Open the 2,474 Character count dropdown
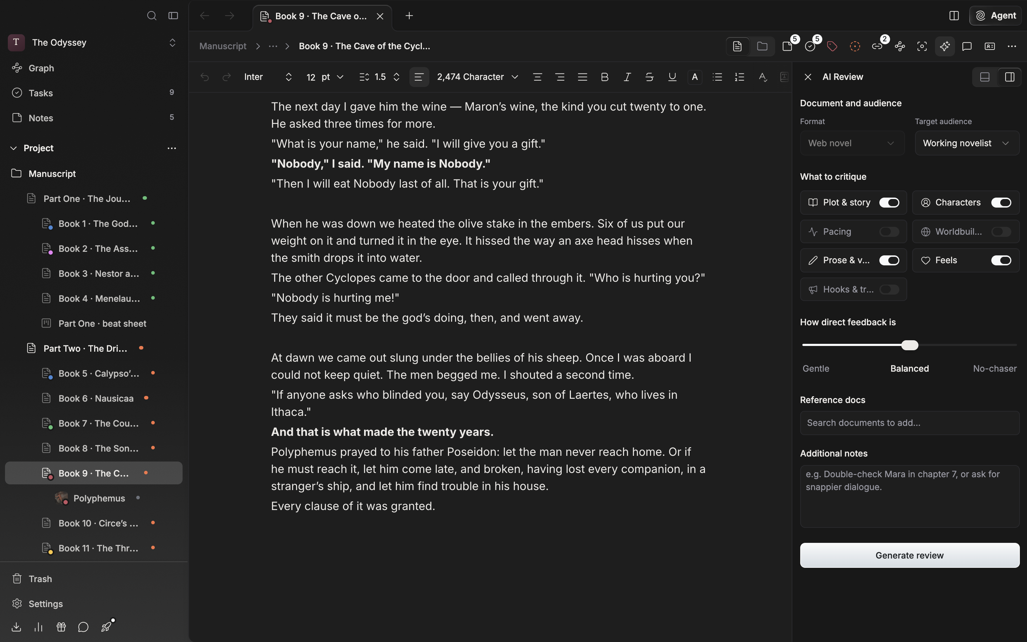1027x642 pixels. coord(477,77)
